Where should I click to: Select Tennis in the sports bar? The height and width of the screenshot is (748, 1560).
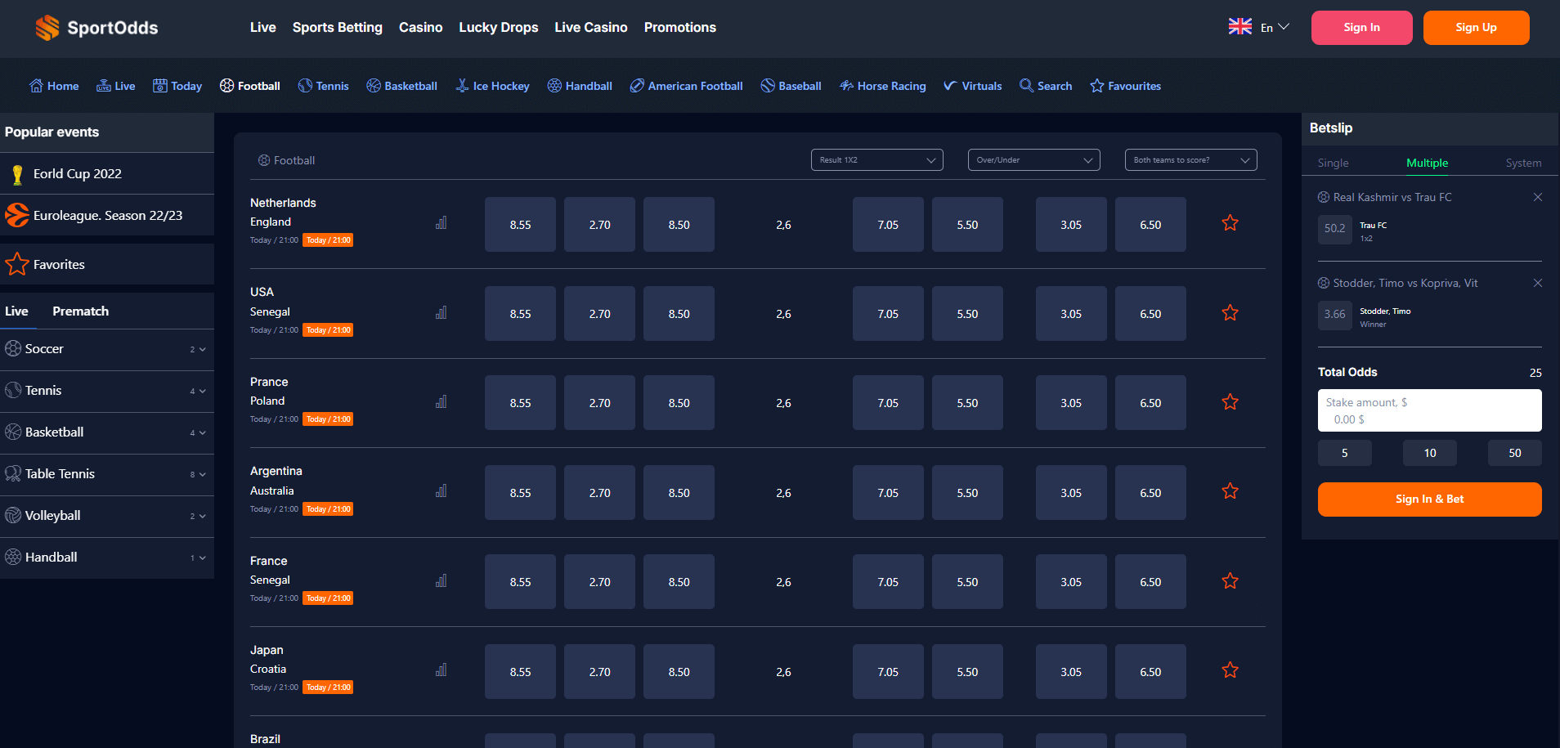(x=323, y=86)
